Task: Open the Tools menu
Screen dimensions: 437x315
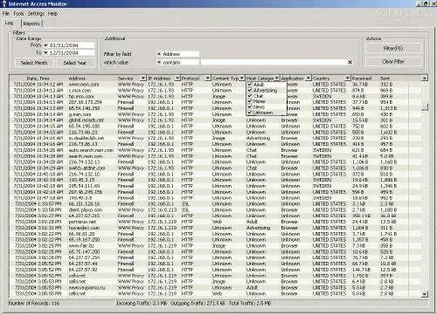Action: (x=18, y=14)
